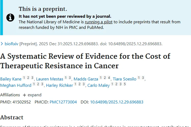Screen dimensions: 191x127
Task: Click affiliation superscript 5 after Carlo Maley
Action: (125, 84)
